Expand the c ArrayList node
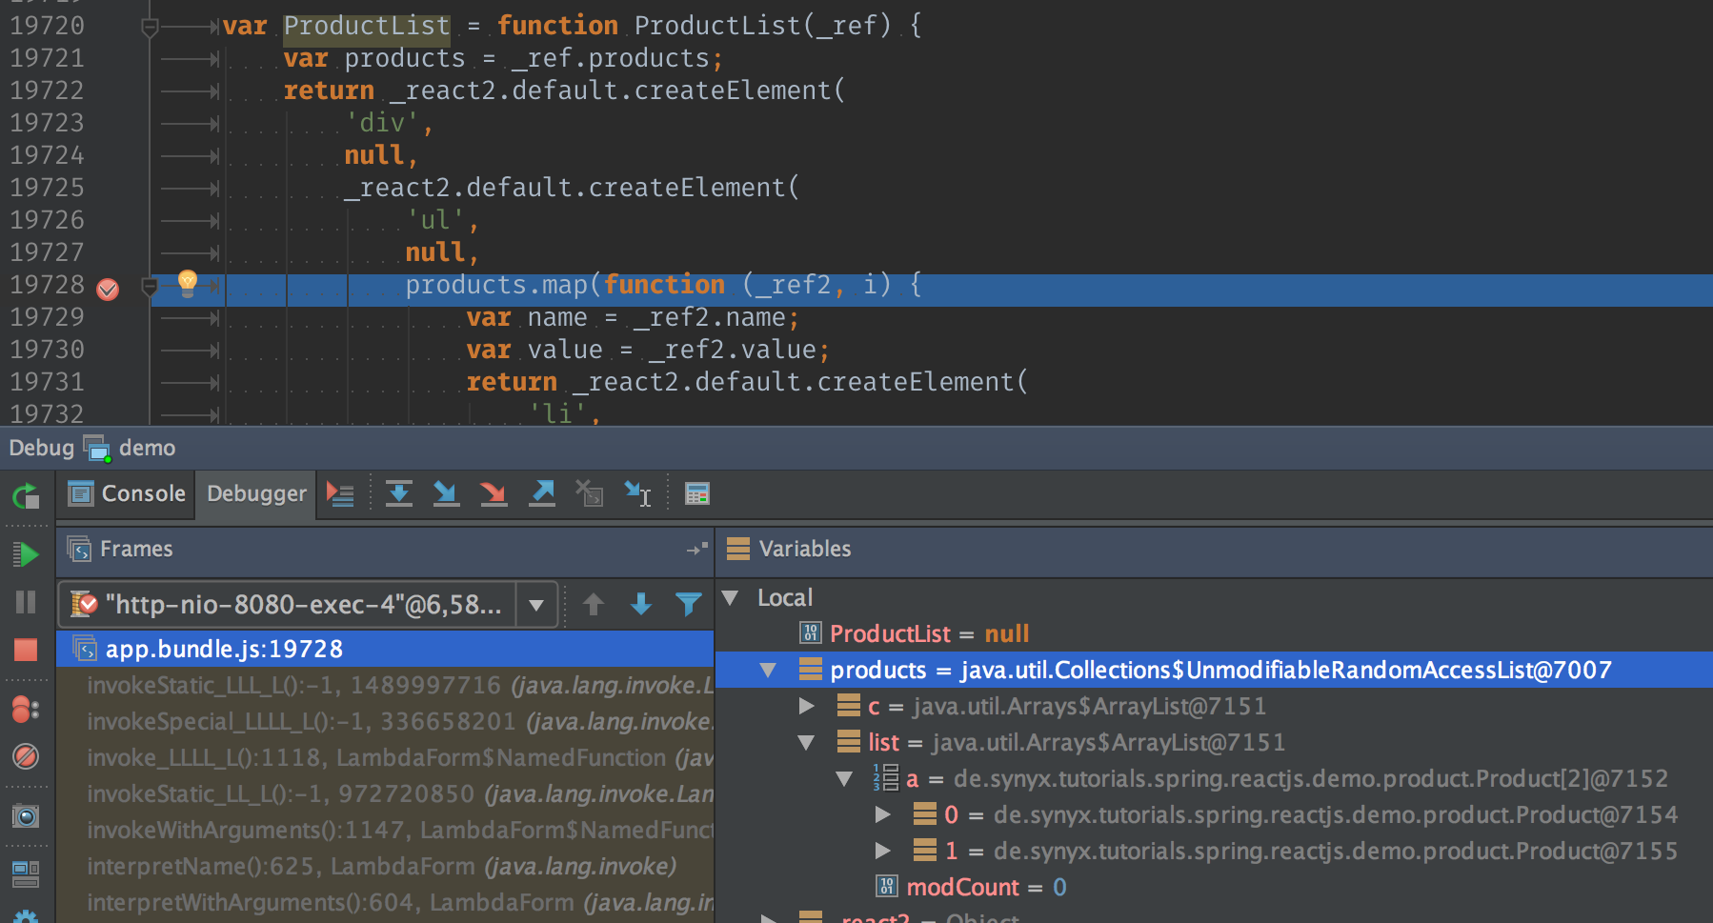 (x=806, y=706)
